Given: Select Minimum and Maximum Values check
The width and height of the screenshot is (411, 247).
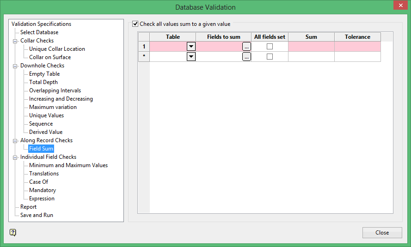Looking at the screenshot, I should point(68,165).
